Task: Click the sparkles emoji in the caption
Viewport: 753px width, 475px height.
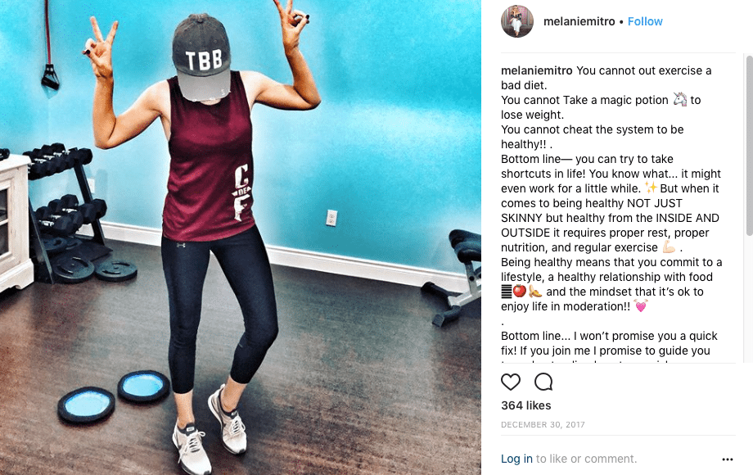Action: pyautogui.click(x=651, y=188)
